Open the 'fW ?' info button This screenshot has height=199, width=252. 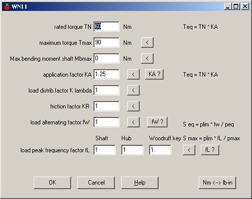click(157, 122)
